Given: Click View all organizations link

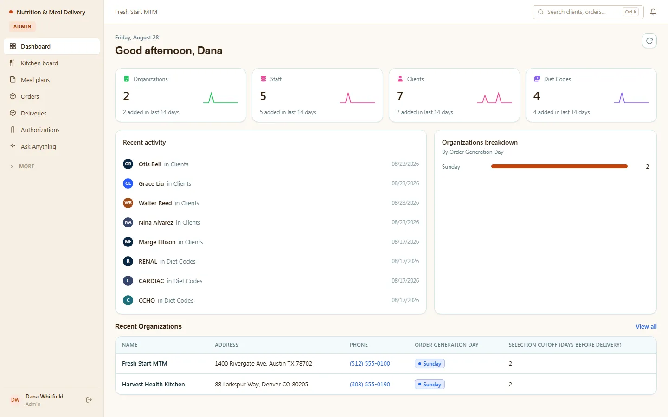Looking at the screenshot, I should [646, 326].
